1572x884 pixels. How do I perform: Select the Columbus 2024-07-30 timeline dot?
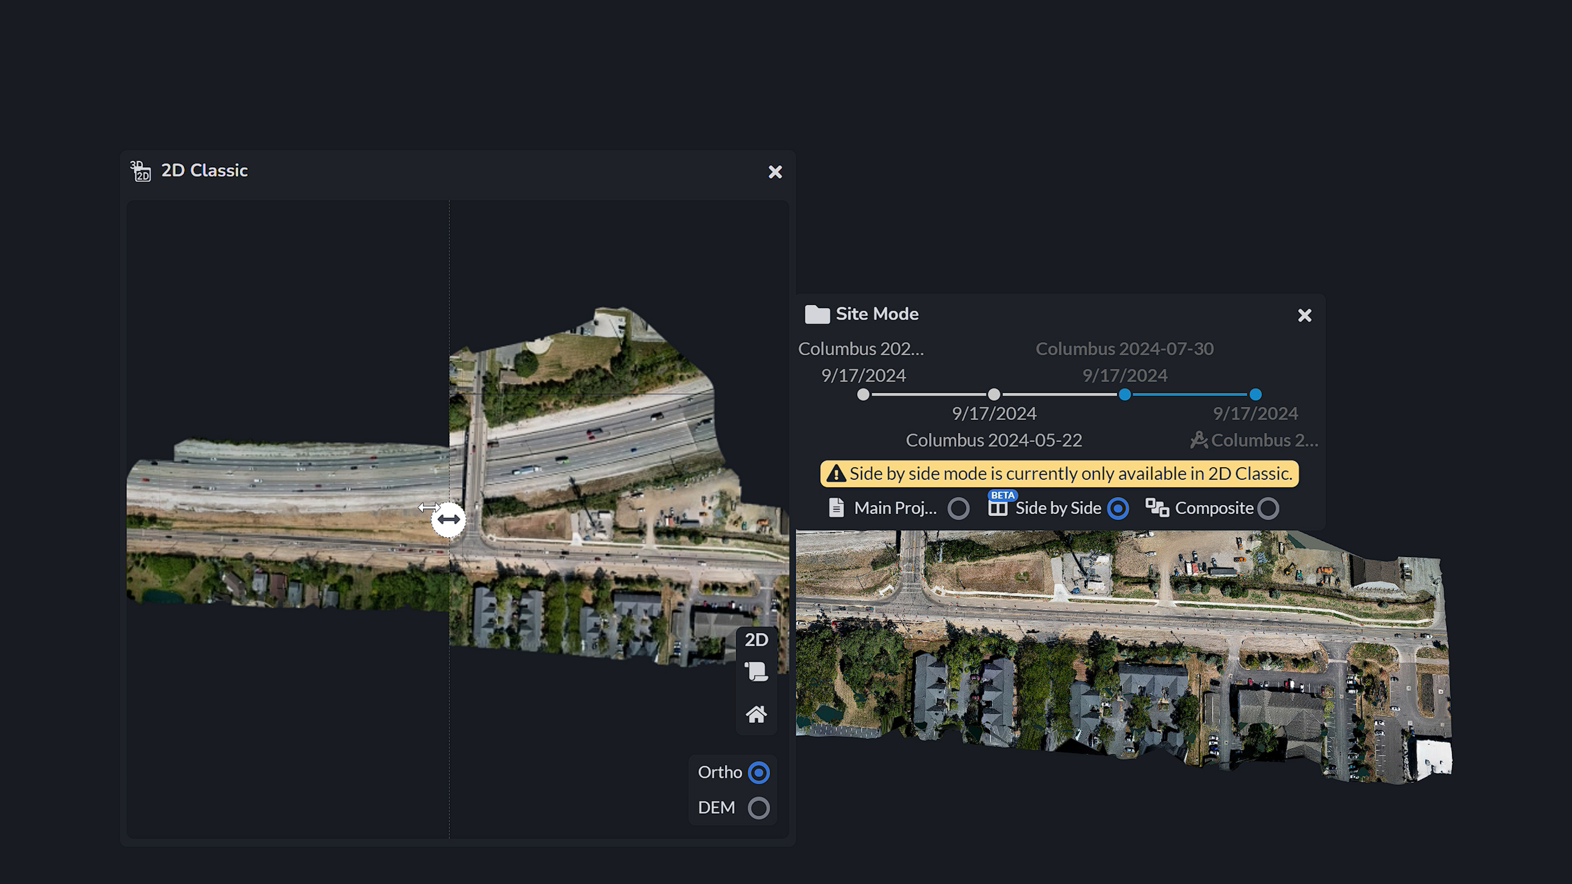tap(1124, 395)
